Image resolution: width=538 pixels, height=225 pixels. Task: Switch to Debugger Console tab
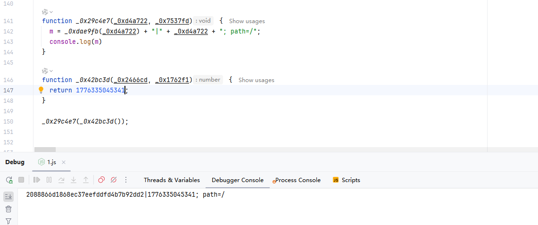click(x=238, y=180)
